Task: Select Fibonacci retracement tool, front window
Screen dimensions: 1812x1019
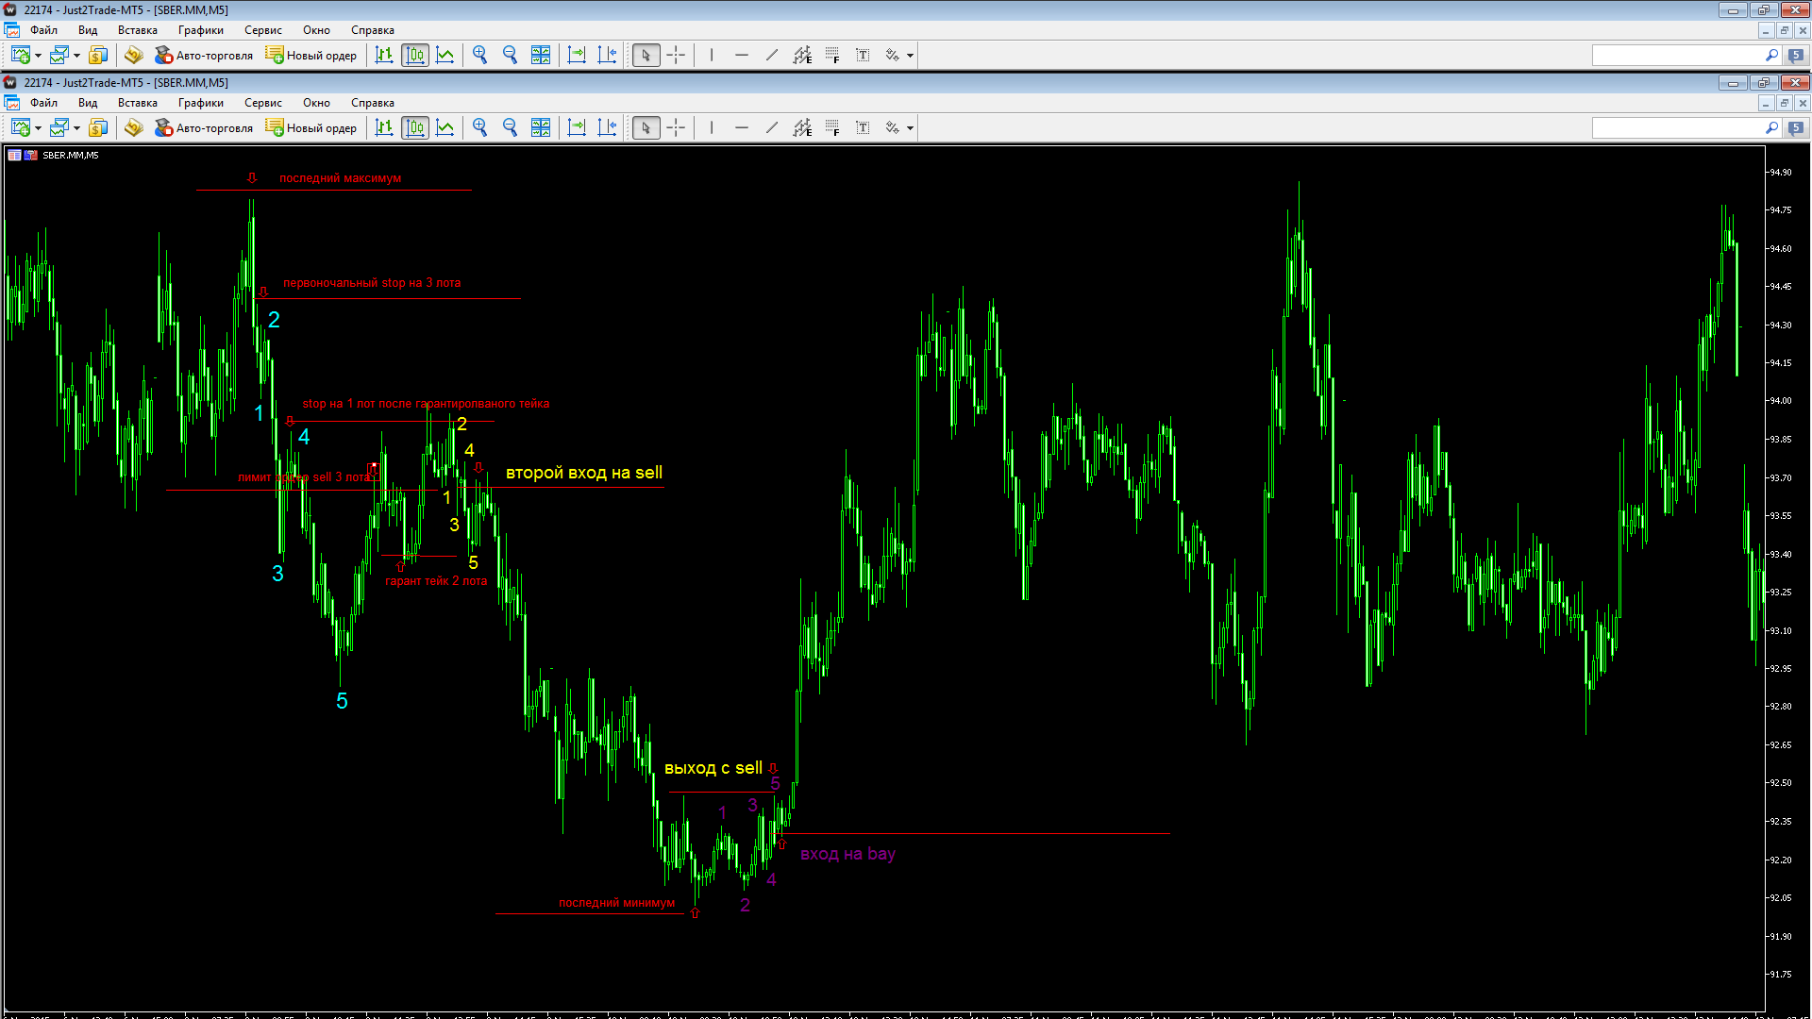Action: 832,128
